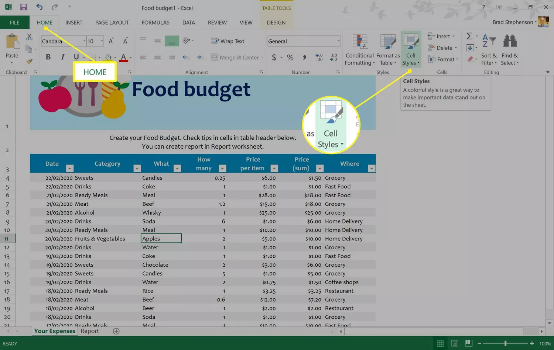The image size is (554, 350).
Task: Activate the Format Painter brush
Action: click(x=29, y=61)
